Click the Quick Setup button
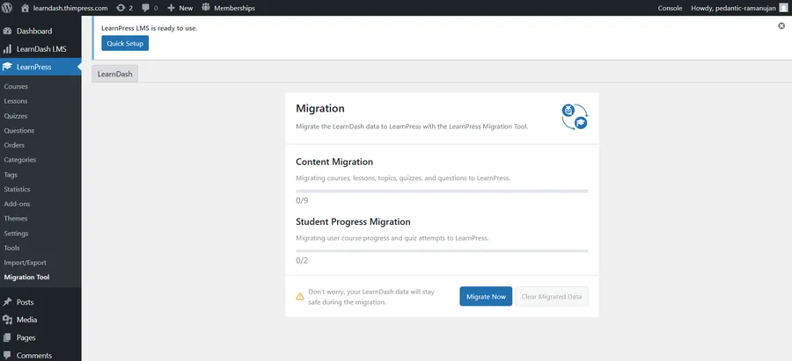Screen dimensions: 792x361 [x=125, y=43]
